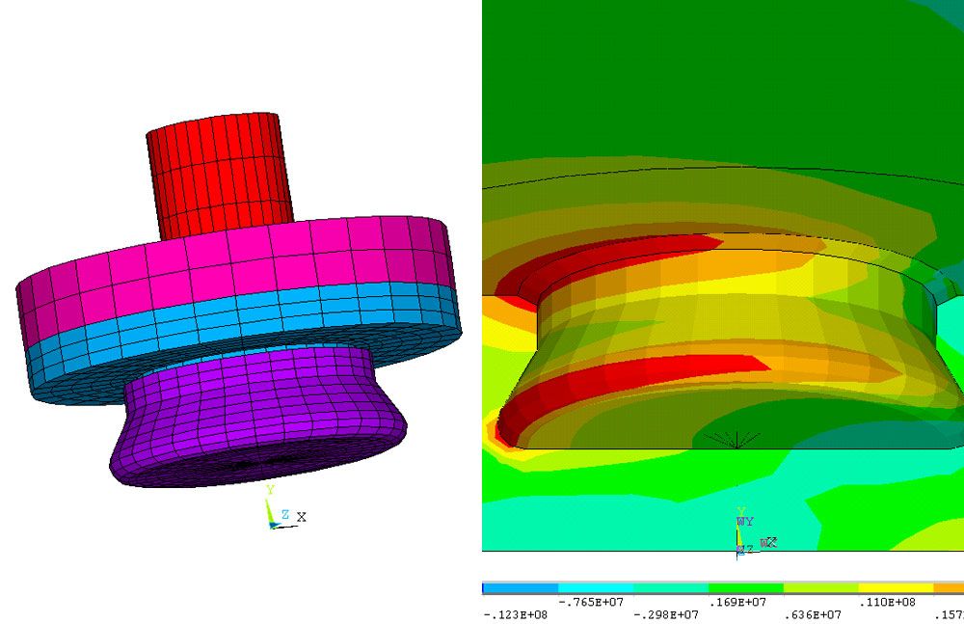964x624 pixels.
Task: Click the black constraint symbol at the base
Action: pos(736,439)
